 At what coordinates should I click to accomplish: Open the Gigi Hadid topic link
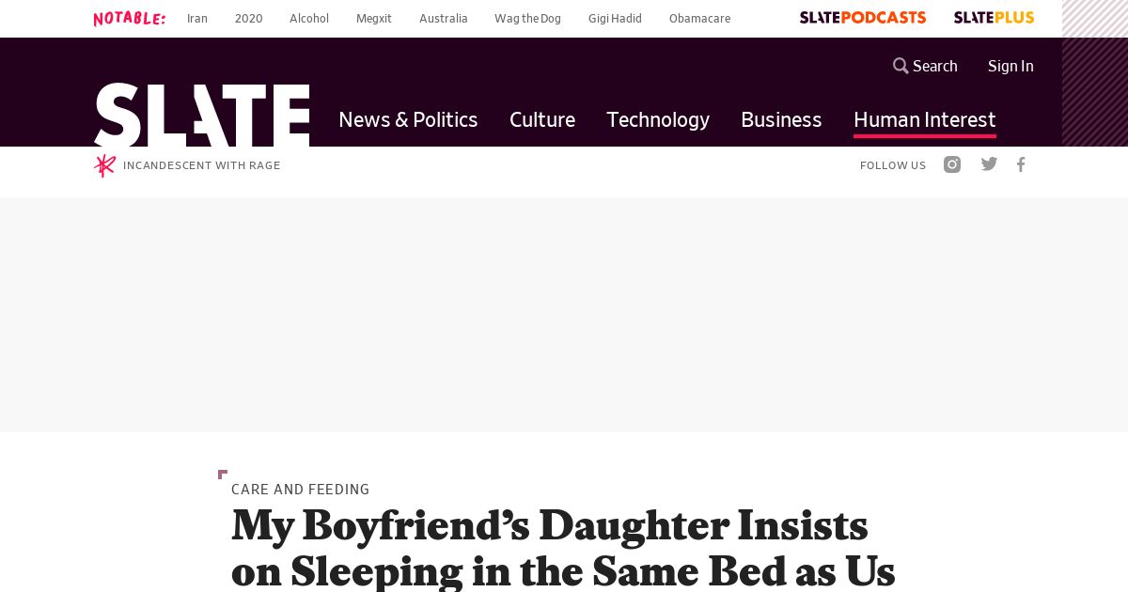tap(615, 18)
